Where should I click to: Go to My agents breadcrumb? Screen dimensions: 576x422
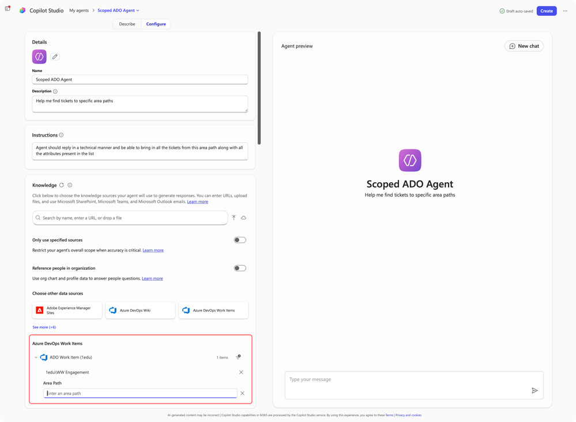[x=79, y=10]
